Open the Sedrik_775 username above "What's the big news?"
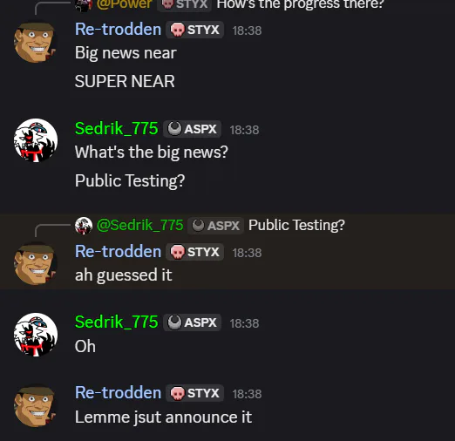 116,129
